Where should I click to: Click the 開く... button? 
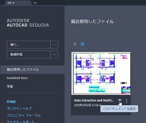(x=29, y=45)
